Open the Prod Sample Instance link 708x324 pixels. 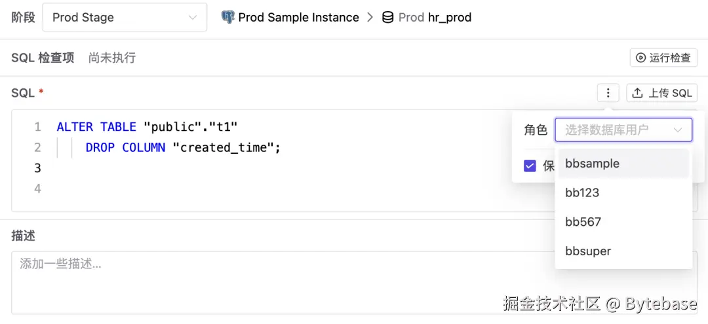[298, 18]
